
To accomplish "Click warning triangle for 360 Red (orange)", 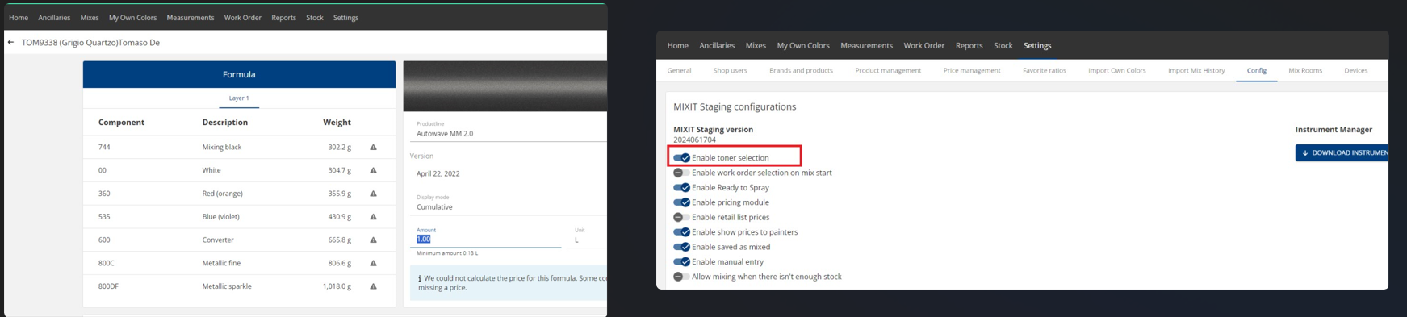I will click(373, 194).
